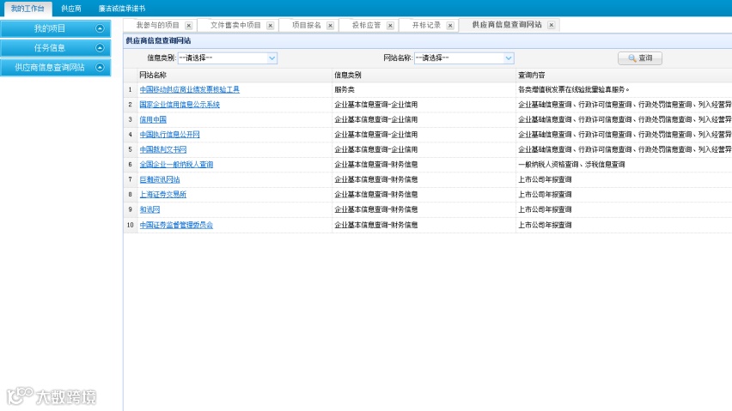
Task: Switch to the 项目报名 tab
Action: tap(306, 25)
